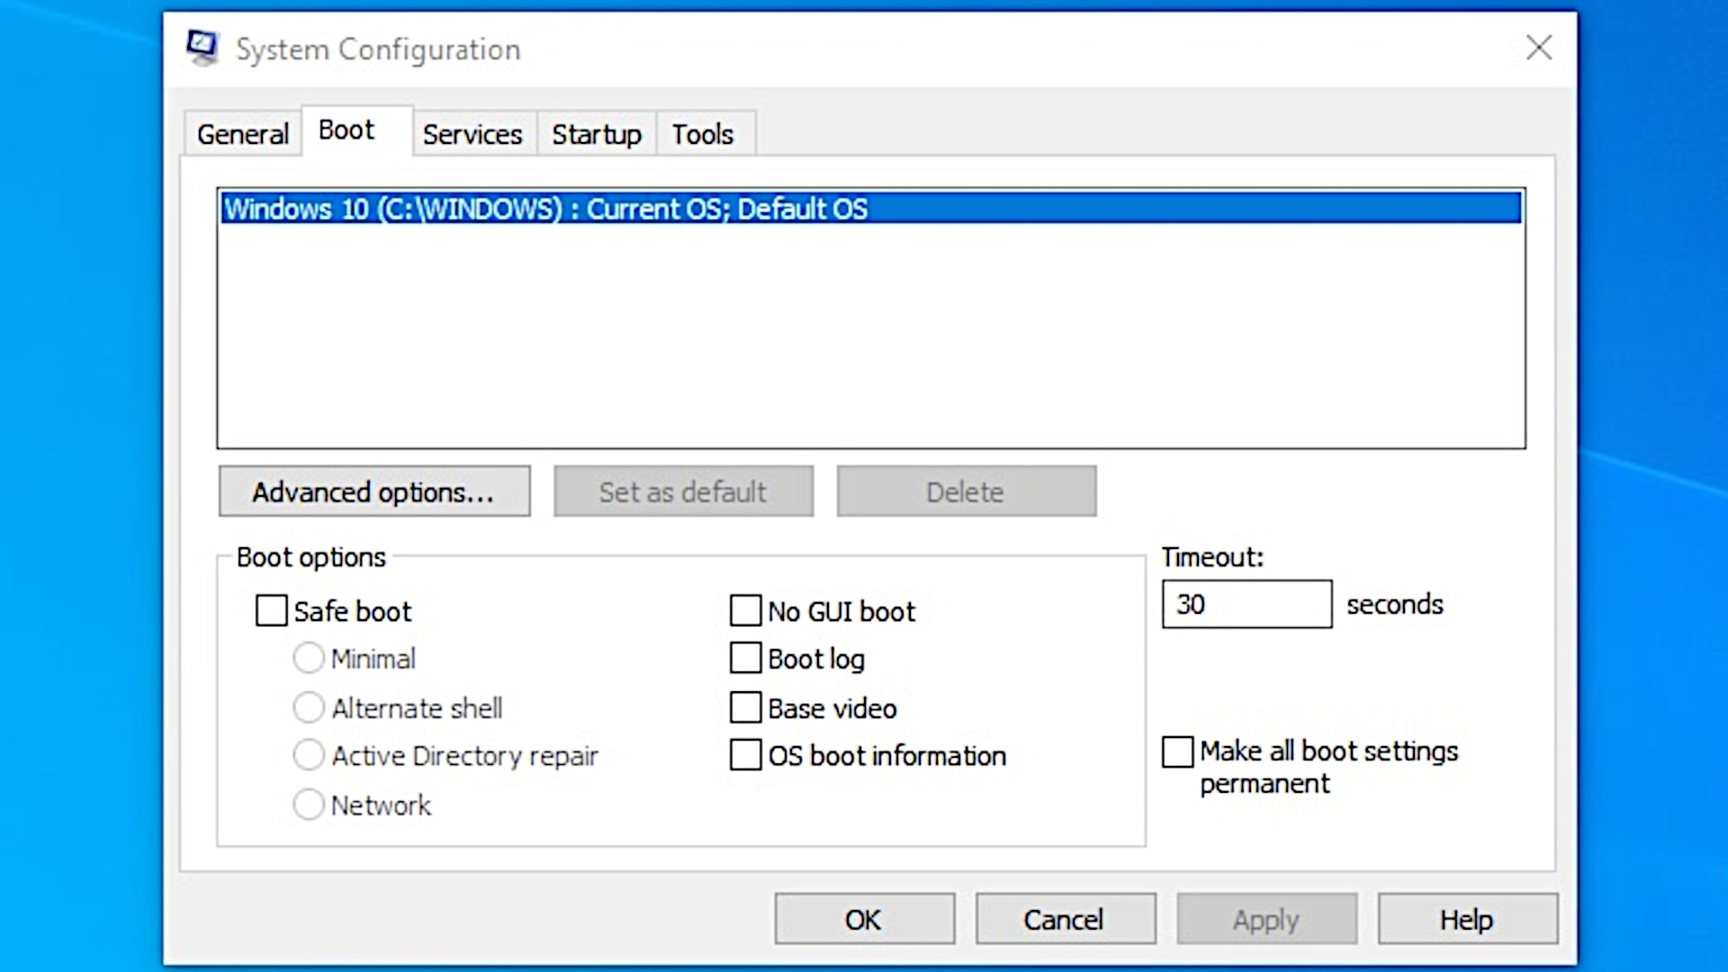Click the System Configuration title bar icon

point(202,48)
